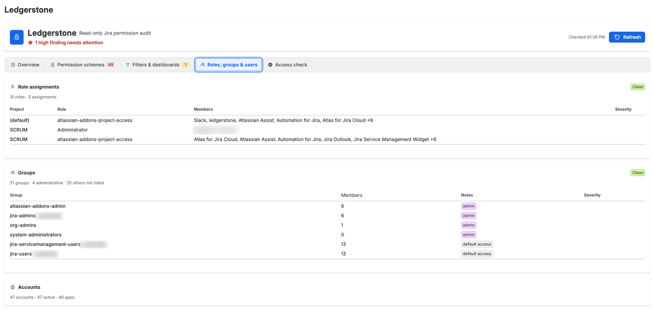This screenshot has height=311, width=653.
Task: Click the blue Ledgerstone lock logo icon
Action: click(x=17, y=37)
